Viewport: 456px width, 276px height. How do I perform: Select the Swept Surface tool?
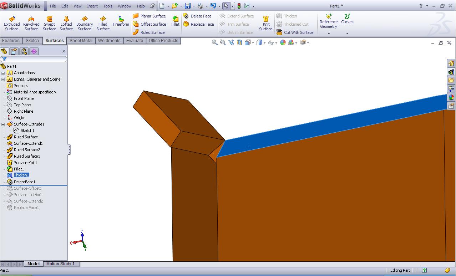[49, 24]
